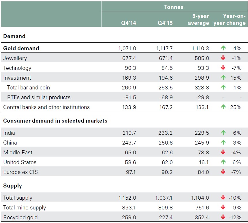Click the red down arrow in Technology row
Image resolution: width=248 pixels, height=223 pixels.
coord(223,68)
